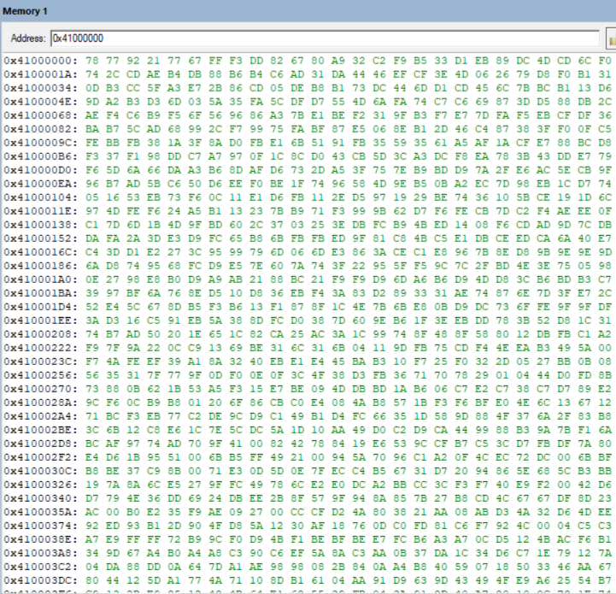Select the row address 0x41000374:
Screen dimensions: 616x594
click(41, 526)
